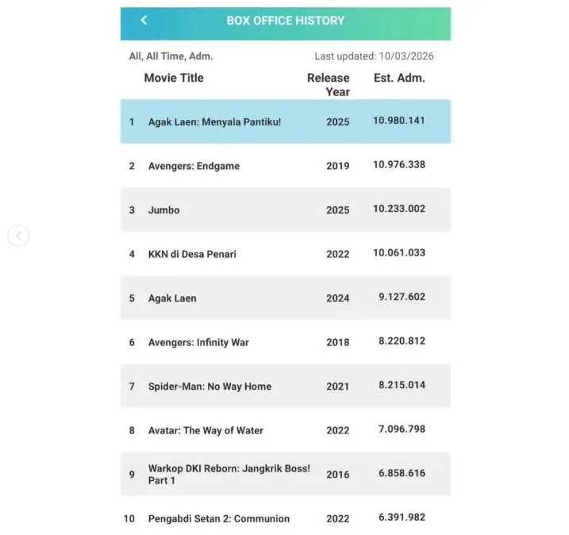
Task: Click the Agak Laen 2024 entry
Action: [172, 298]
